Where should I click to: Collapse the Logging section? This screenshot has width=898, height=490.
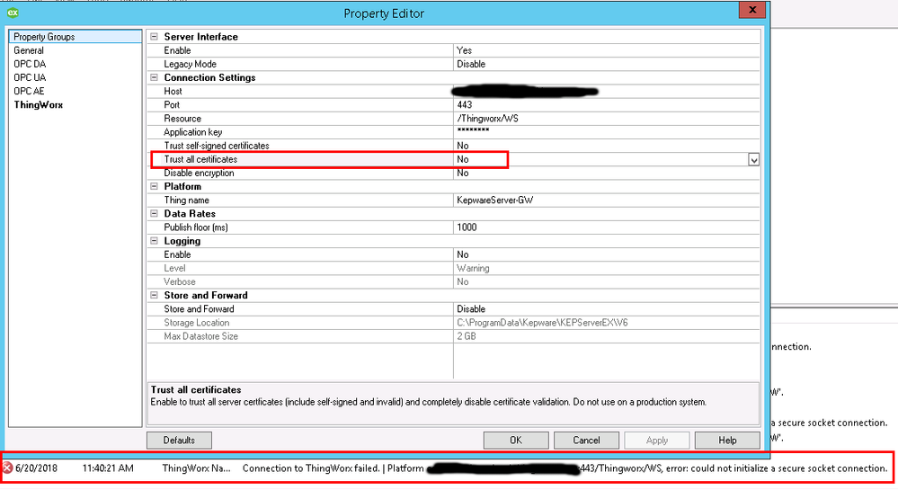click(x=154, y=241)
